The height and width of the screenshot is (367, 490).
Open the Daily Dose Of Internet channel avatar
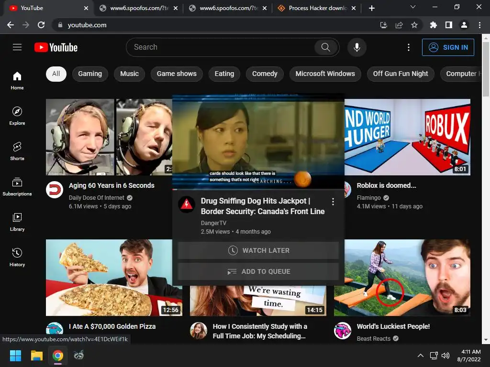click(x=55, y=190)
